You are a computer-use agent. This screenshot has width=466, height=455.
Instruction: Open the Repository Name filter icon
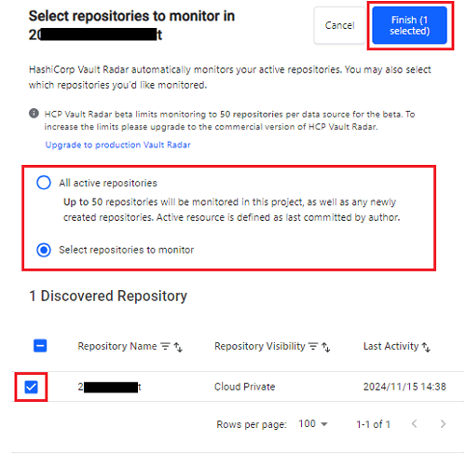165,346
